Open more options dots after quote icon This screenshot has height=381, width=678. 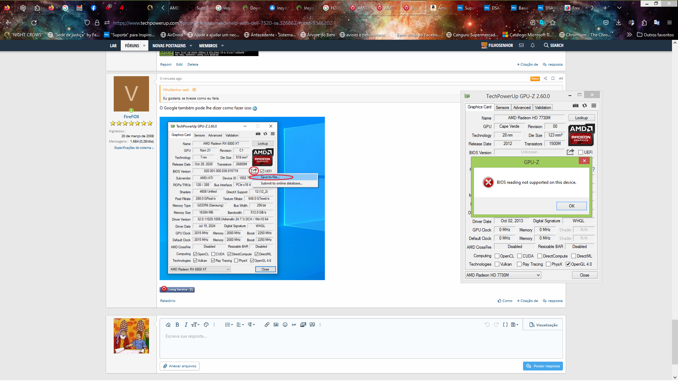(320, 325)
